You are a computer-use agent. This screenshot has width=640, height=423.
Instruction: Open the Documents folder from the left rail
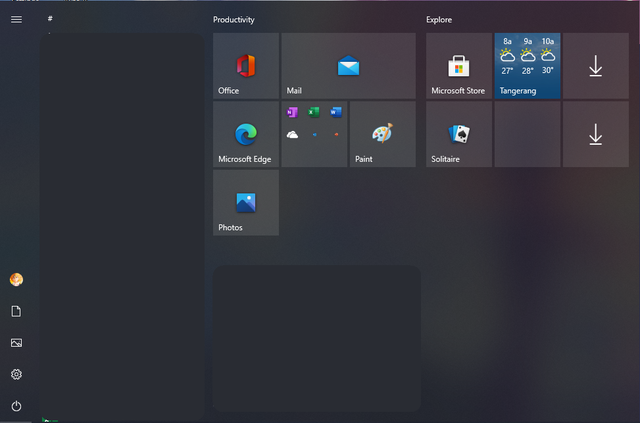(16, 311)
